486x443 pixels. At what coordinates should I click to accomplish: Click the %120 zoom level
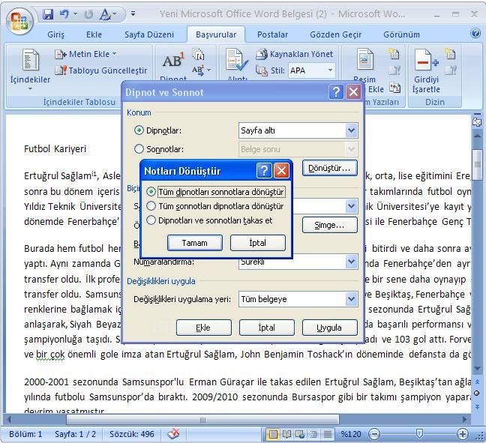[x=350, y=434]
